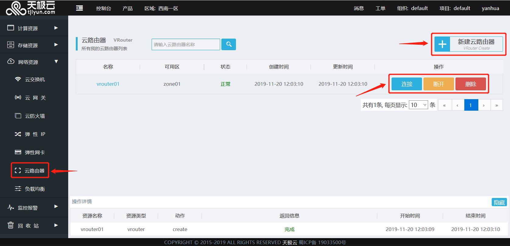Open the 弹性IP sidebar item
510x246 pixels.
click(x=34, y=134)
